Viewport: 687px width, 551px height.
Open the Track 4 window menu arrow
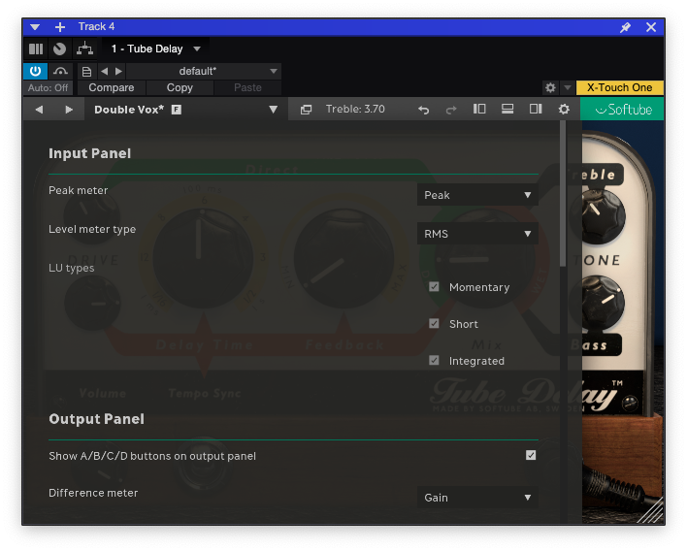coord(35,27)
